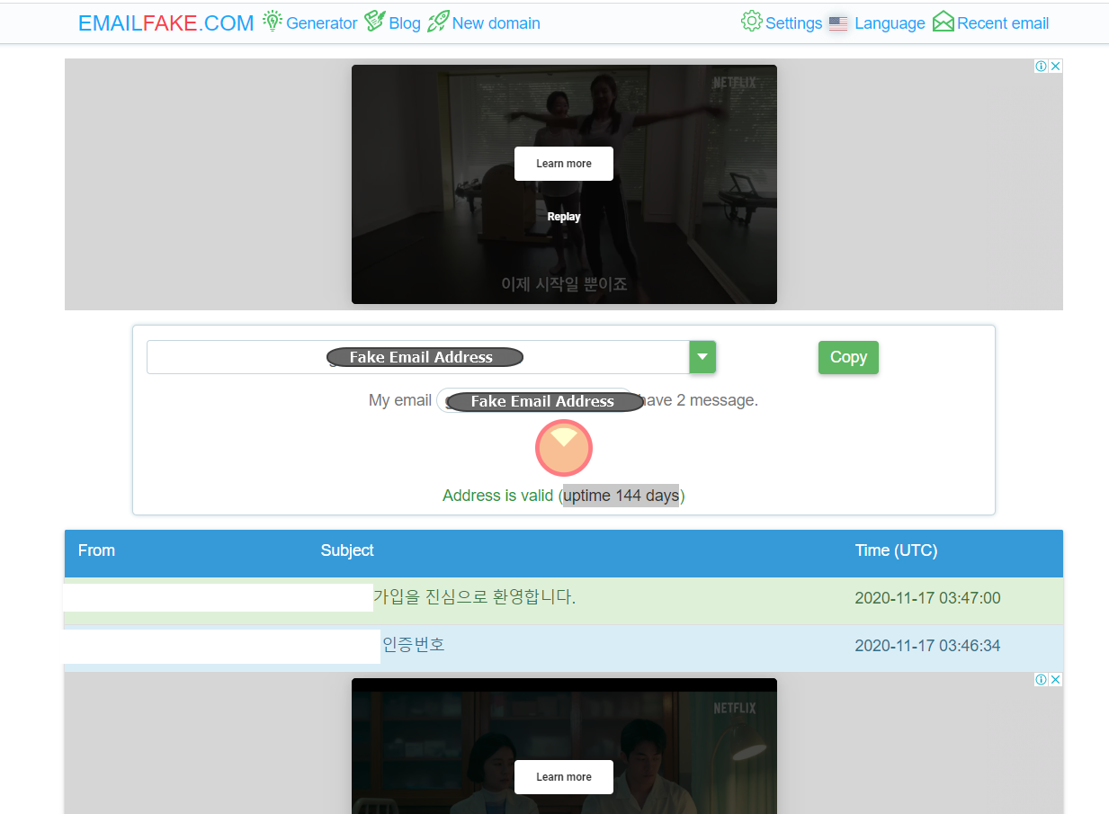Image resolution: width=1109 pixels, height=814 pixels.
Task: Click the envelope Recent email icon
Action: click(943, 22)
